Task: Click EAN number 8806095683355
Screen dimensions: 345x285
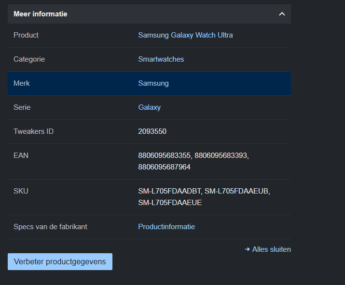Action: (165, 155)
